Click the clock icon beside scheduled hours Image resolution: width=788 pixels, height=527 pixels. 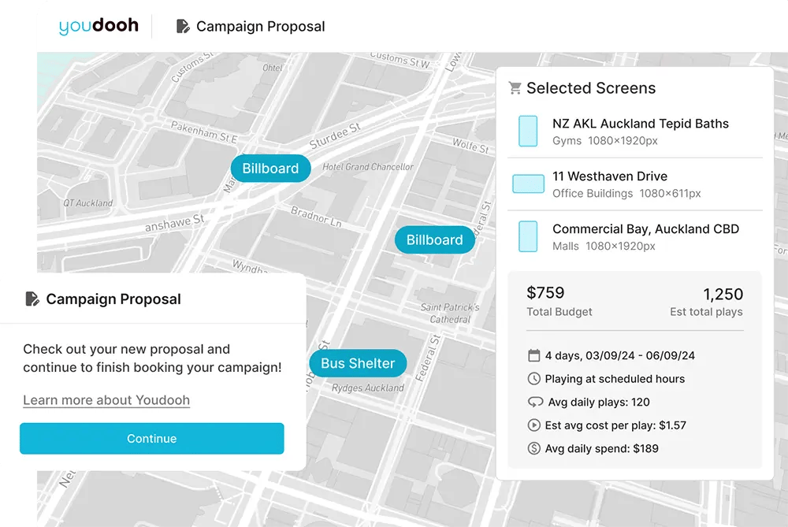pos(533,379)
